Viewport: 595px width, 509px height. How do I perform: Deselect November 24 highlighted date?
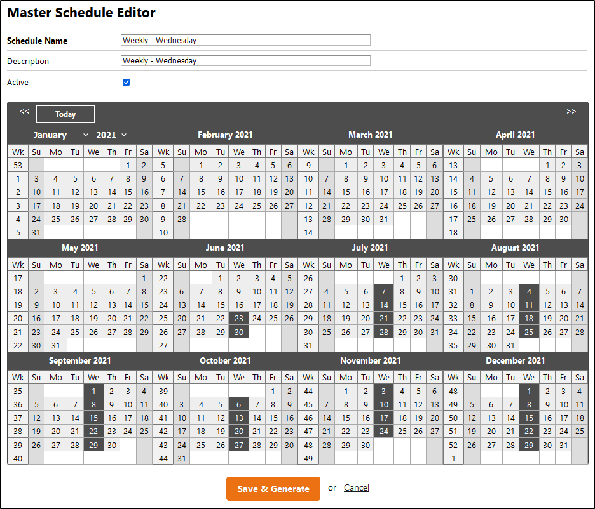tap(383, 432)
